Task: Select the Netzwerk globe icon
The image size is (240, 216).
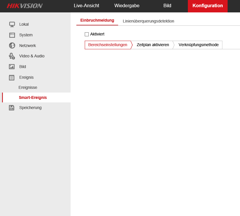Action: pos(12,46)
